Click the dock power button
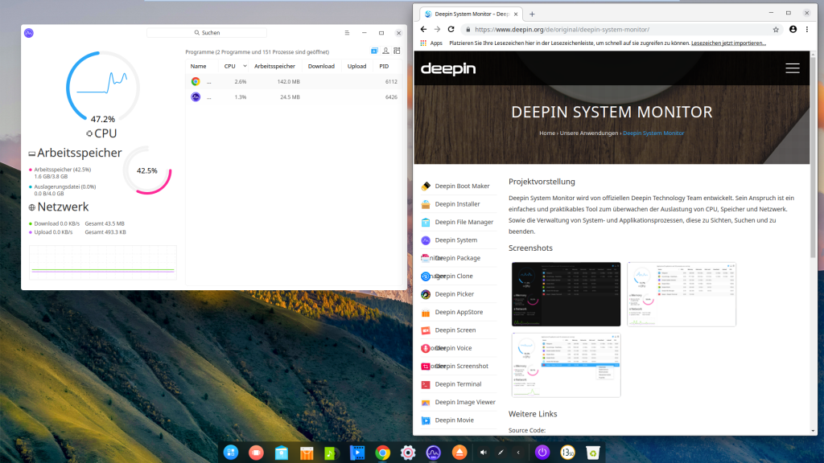Screen dimensions: 824x463 (542, 453)
